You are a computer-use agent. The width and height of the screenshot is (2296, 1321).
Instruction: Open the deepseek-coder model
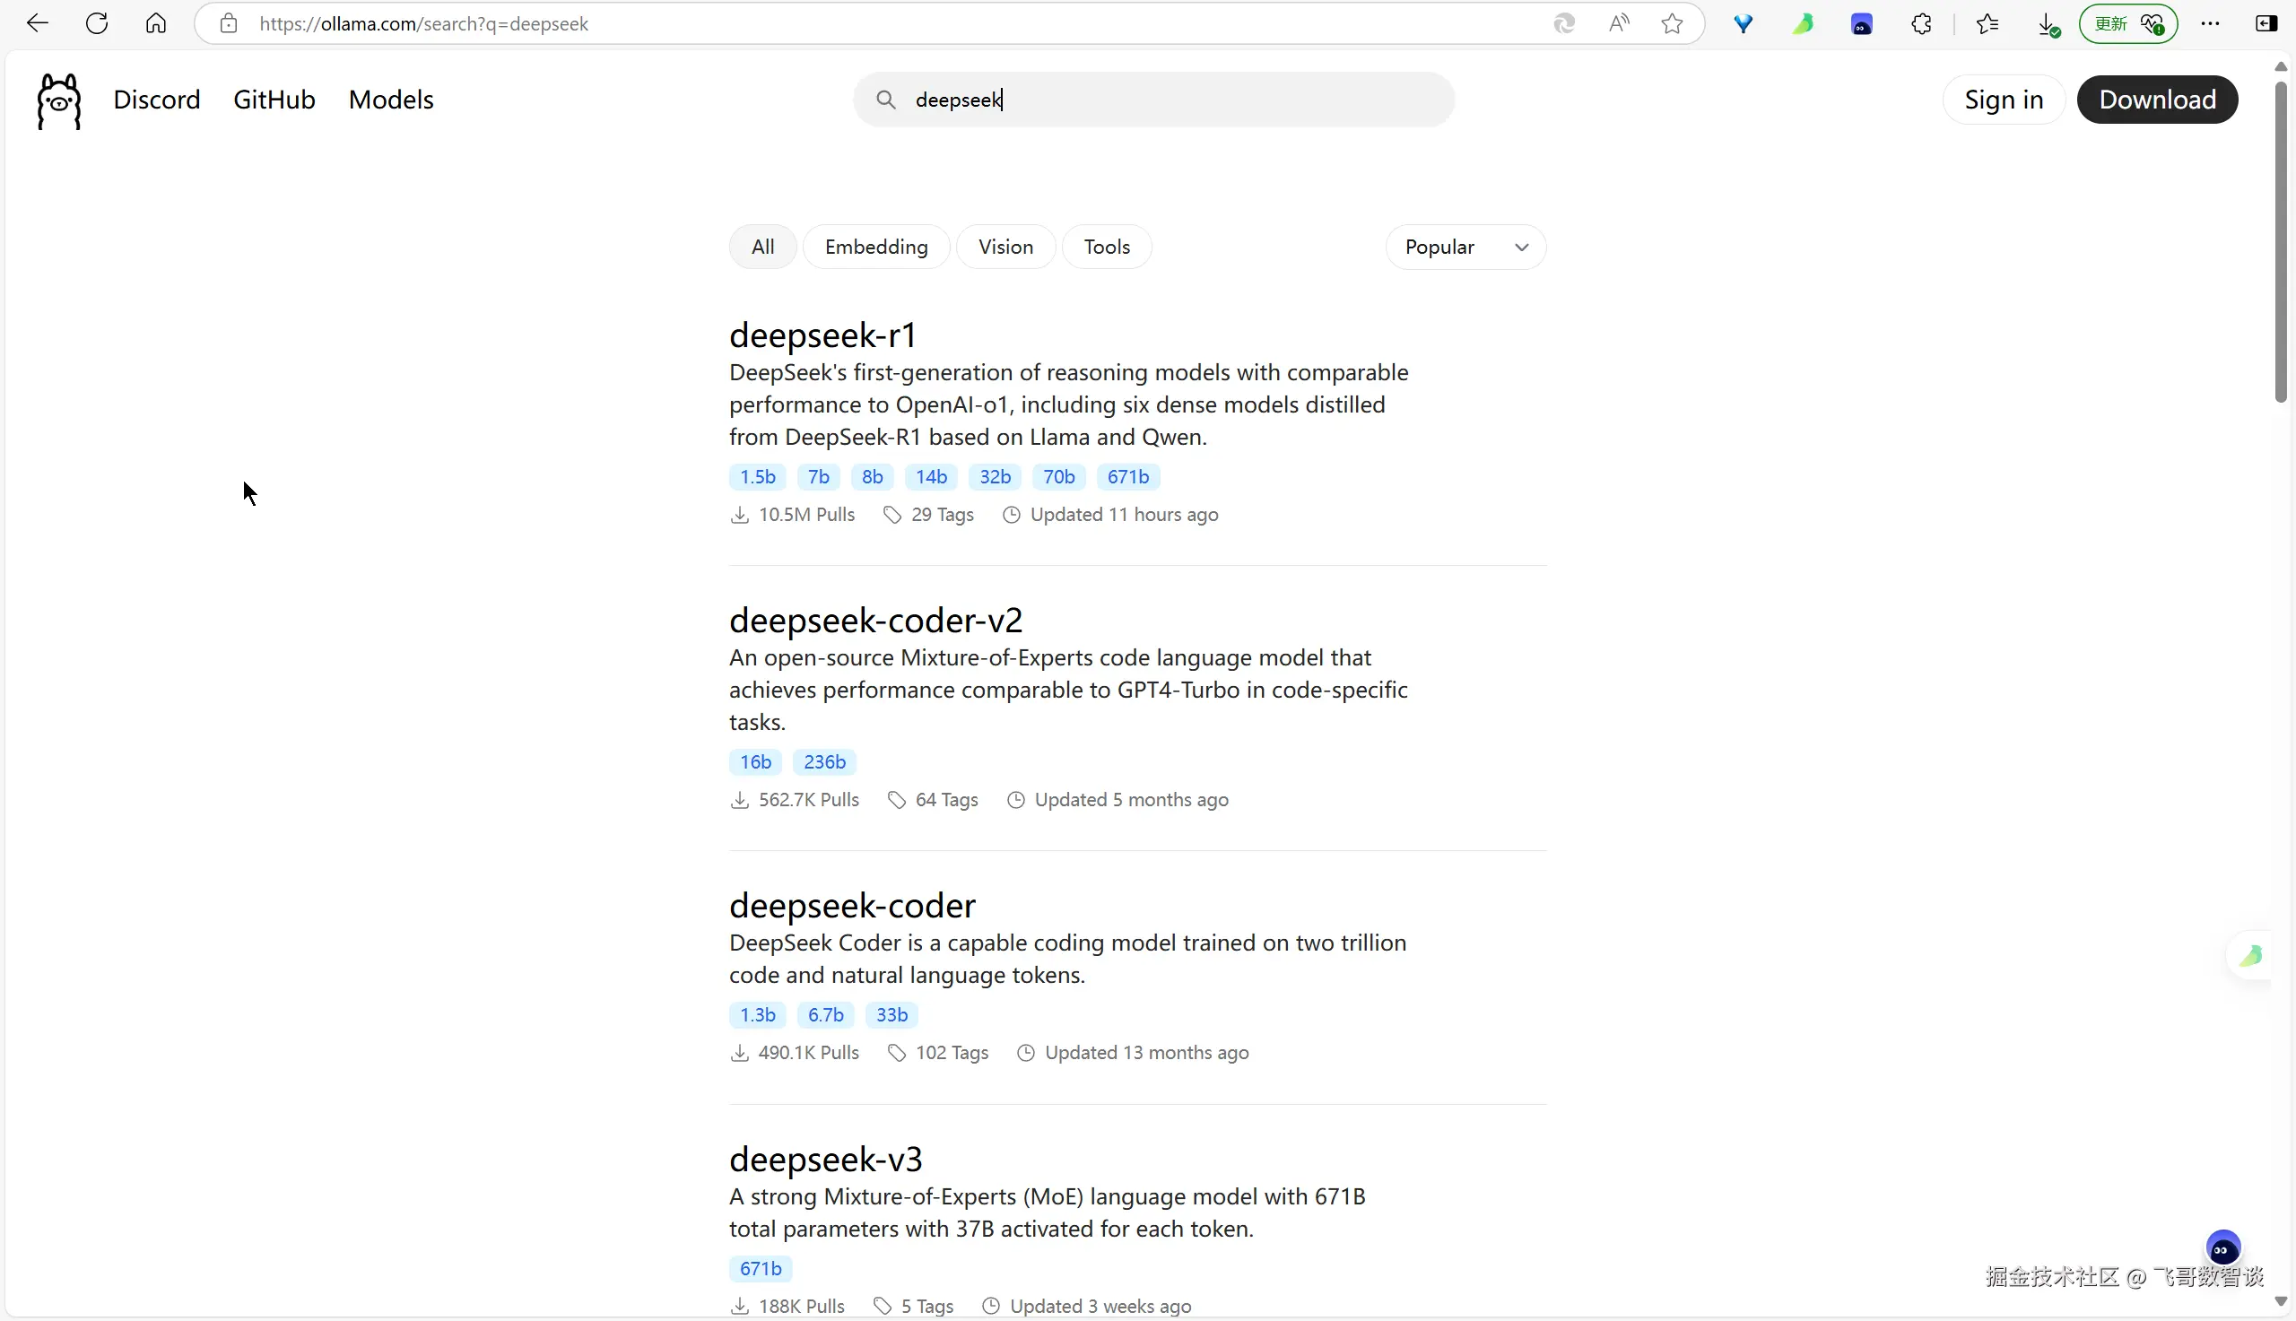tap(852, 906)
